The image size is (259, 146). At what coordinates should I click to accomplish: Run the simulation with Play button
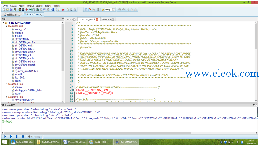point(5,137)
